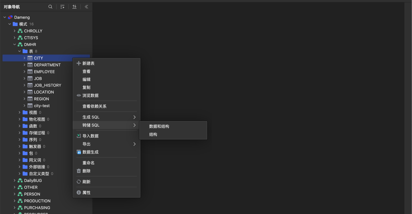412x214 pixels.
Task: Click the CHROLLY schema icon
Action: (20, 31)
